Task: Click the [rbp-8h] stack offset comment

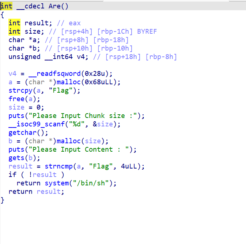Action: click(161, 57)
